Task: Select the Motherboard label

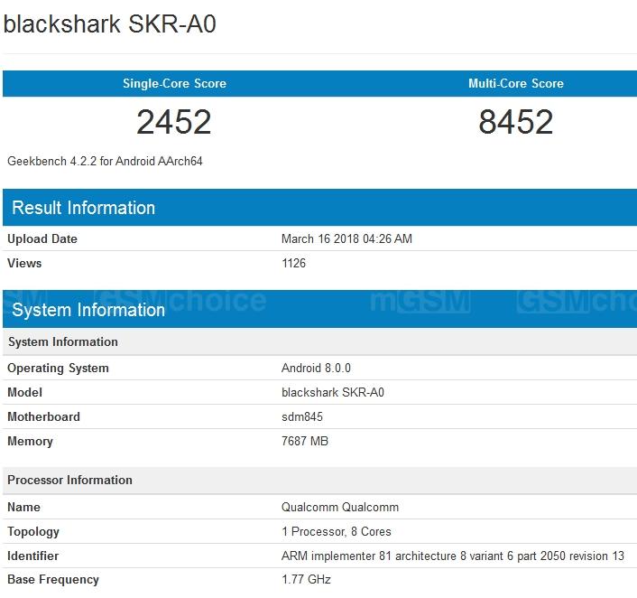Action: coord(43,417)
